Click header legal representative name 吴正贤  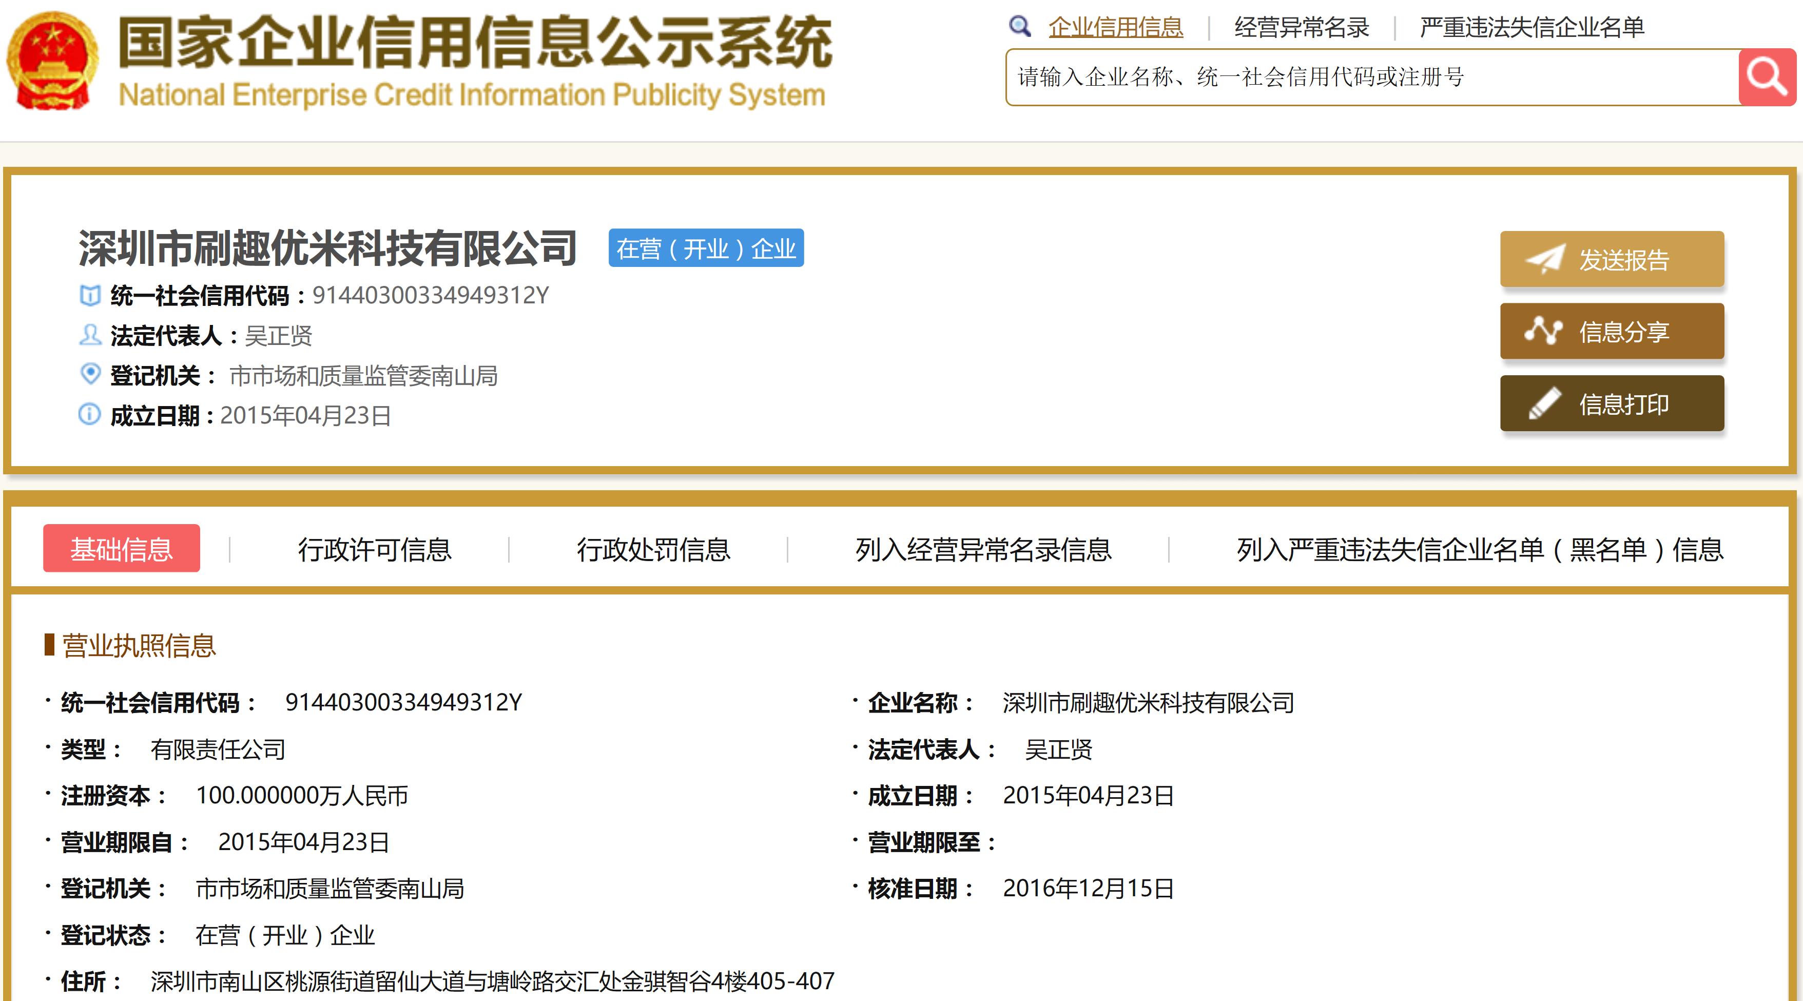click(x=279, y=335)
